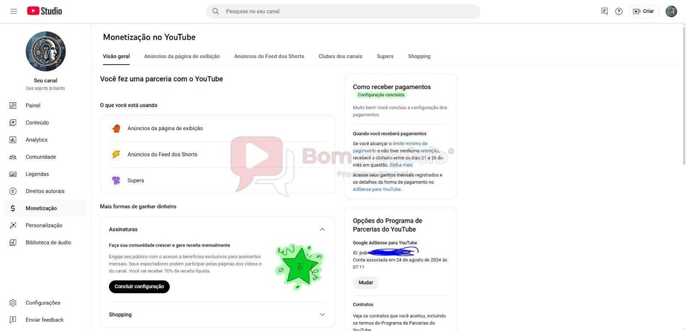Click the Criar button

(x=644, y=11)
